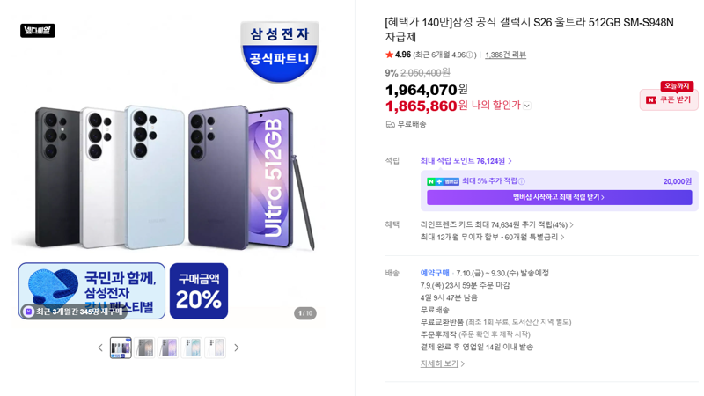Click the info icon beside recent rating
Screen dimensions: 704x396
tap(470, 55)
